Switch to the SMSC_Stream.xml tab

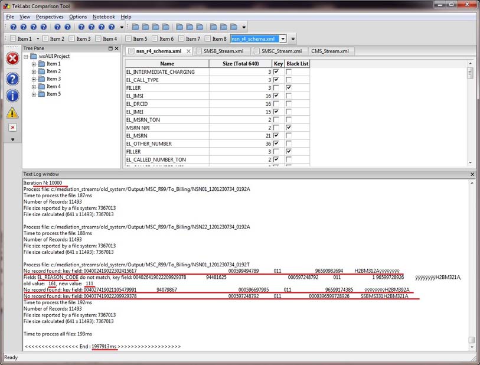[281, 51]
